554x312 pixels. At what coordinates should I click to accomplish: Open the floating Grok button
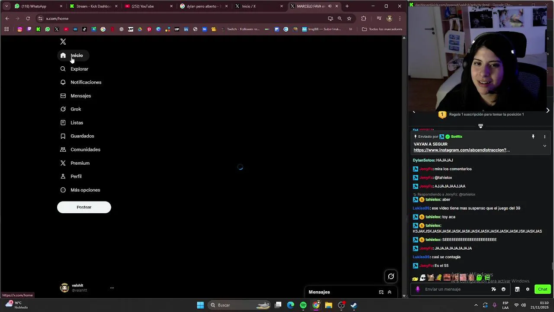[x=391, y=276]
